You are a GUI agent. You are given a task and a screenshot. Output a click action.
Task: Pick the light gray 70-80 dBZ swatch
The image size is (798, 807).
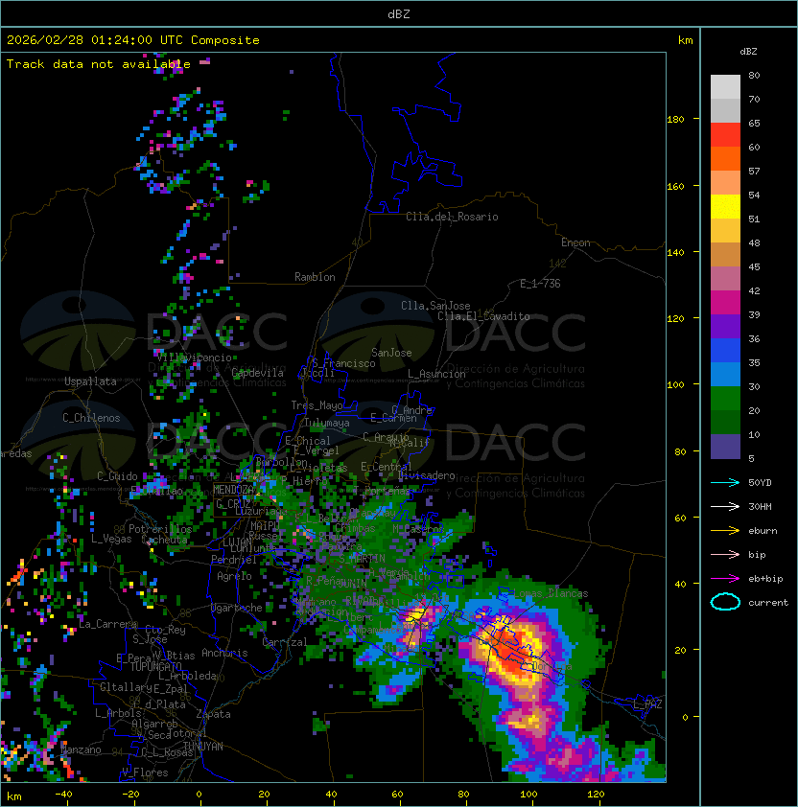pos(725,86)
